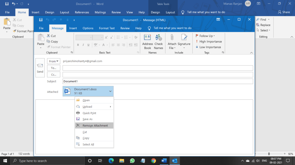
Task: Click the Subject field containing Document1
Action: (158, 81)
